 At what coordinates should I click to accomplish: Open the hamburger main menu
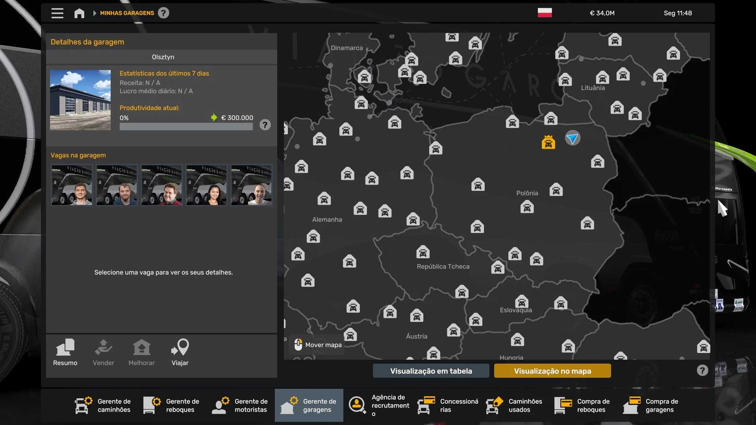tap(57, 13)
